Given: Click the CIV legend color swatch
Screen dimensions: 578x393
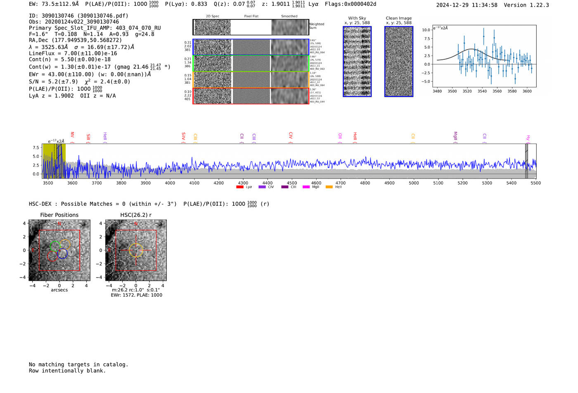Looking at the screenshot, I should (262, 187).
